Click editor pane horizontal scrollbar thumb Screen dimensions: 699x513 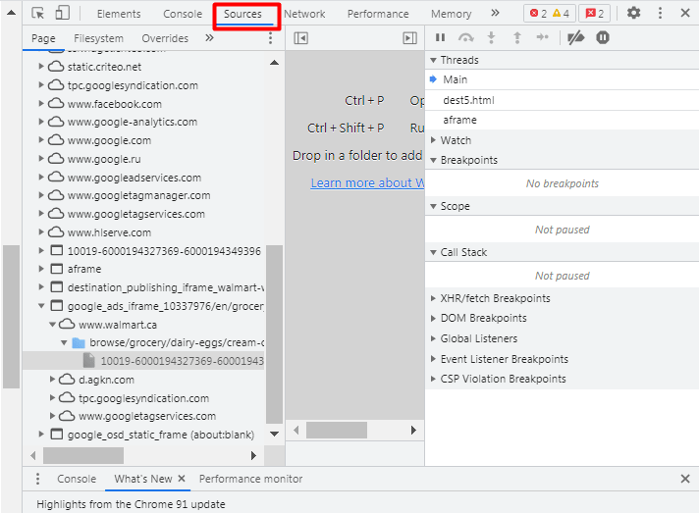(337, 431)
